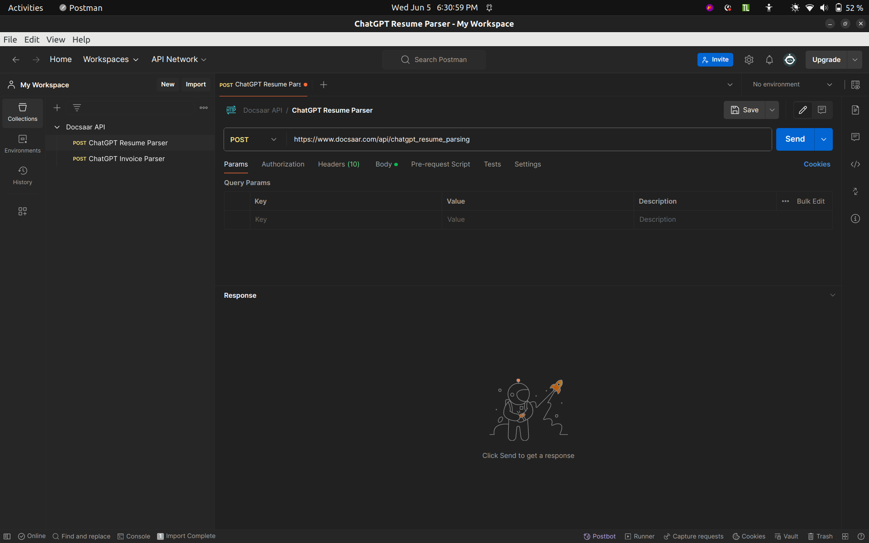Open the View menu
The image size is (869, 543).
[56, 39]
